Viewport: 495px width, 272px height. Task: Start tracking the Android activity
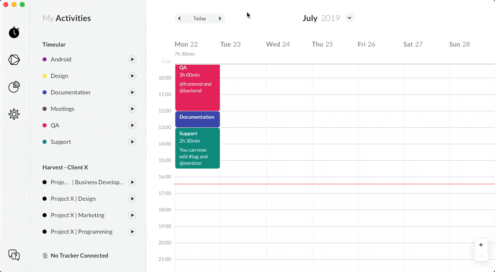[132, 59]
